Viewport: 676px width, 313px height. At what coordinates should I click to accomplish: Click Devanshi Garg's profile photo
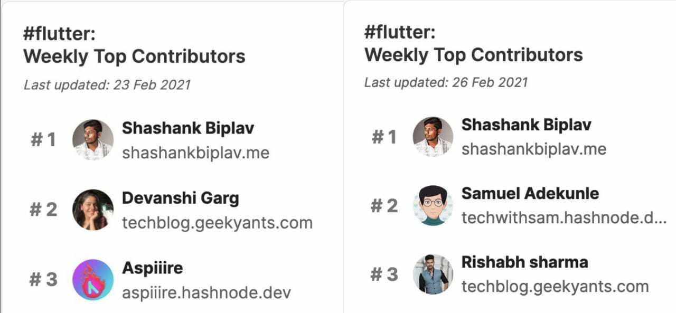pyautogui.click(x=93, y=210)
